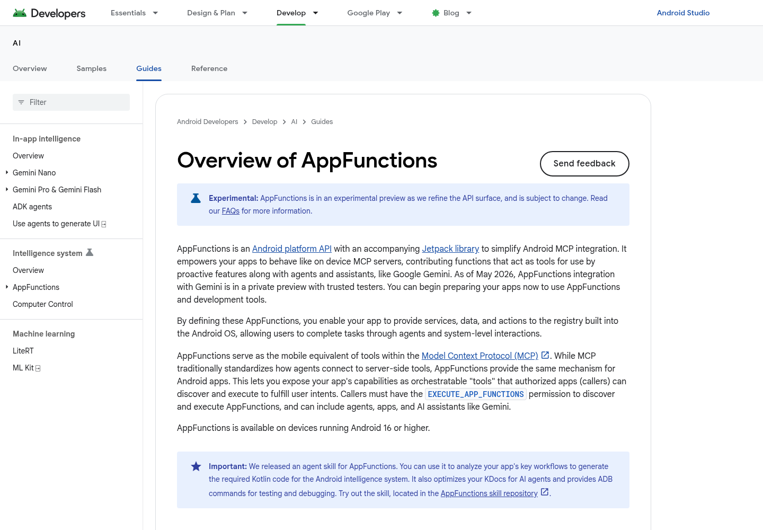Open Model Context Protocol (MCP) link
Image resolution: width=763 pixels, height=530 pixels.
click(480, 356)
